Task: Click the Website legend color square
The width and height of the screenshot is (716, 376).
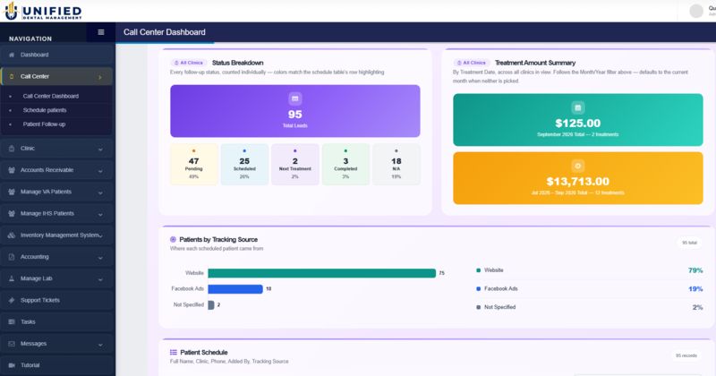Action: [x=478, y=270]
